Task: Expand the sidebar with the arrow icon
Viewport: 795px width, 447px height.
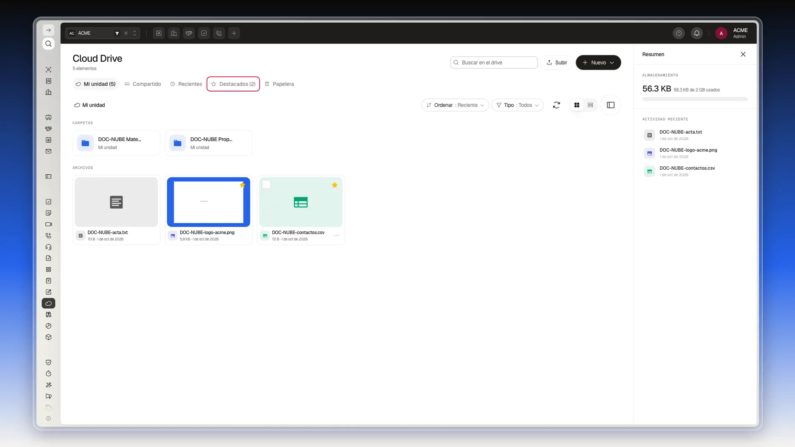Action: coord(48,30)
